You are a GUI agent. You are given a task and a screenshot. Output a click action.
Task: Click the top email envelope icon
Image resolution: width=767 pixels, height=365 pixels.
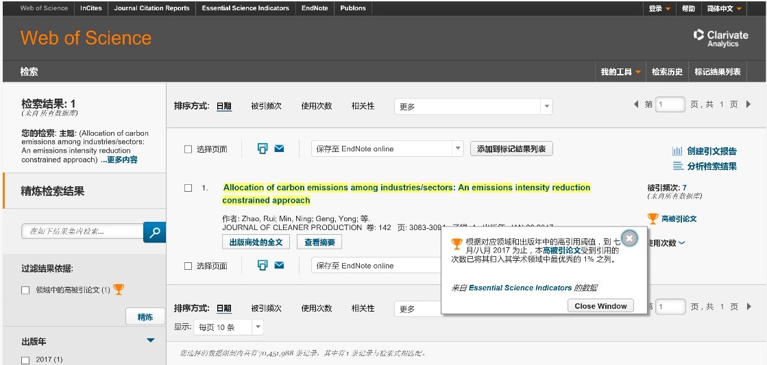[x=279, y=149]
